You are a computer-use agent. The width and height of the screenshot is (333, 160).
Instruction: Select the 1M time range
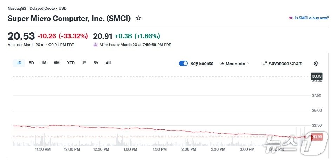click(44, 63)
